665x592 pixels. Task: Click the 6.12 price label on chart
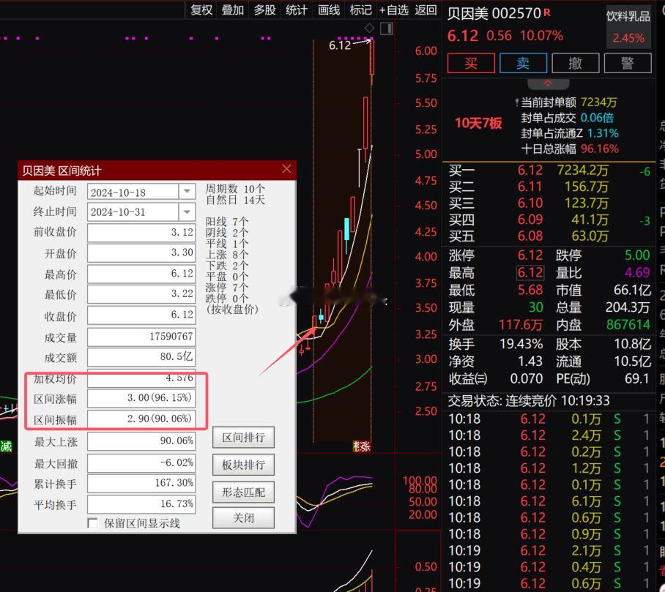click(x=340, y=45)
